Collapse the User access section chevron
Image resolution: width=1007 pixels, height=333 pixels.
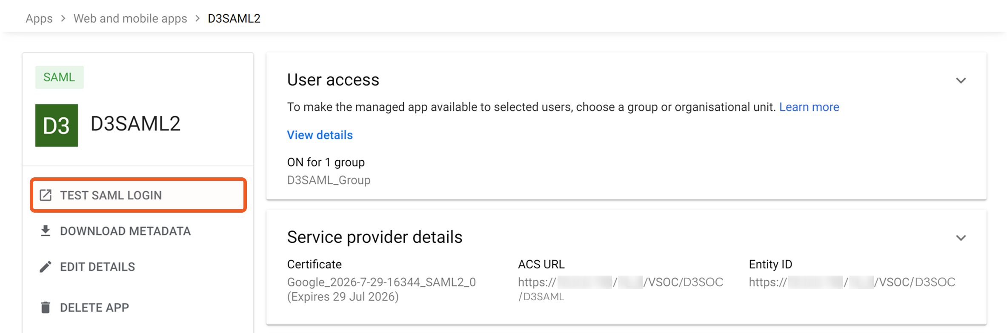coord(961,80)
